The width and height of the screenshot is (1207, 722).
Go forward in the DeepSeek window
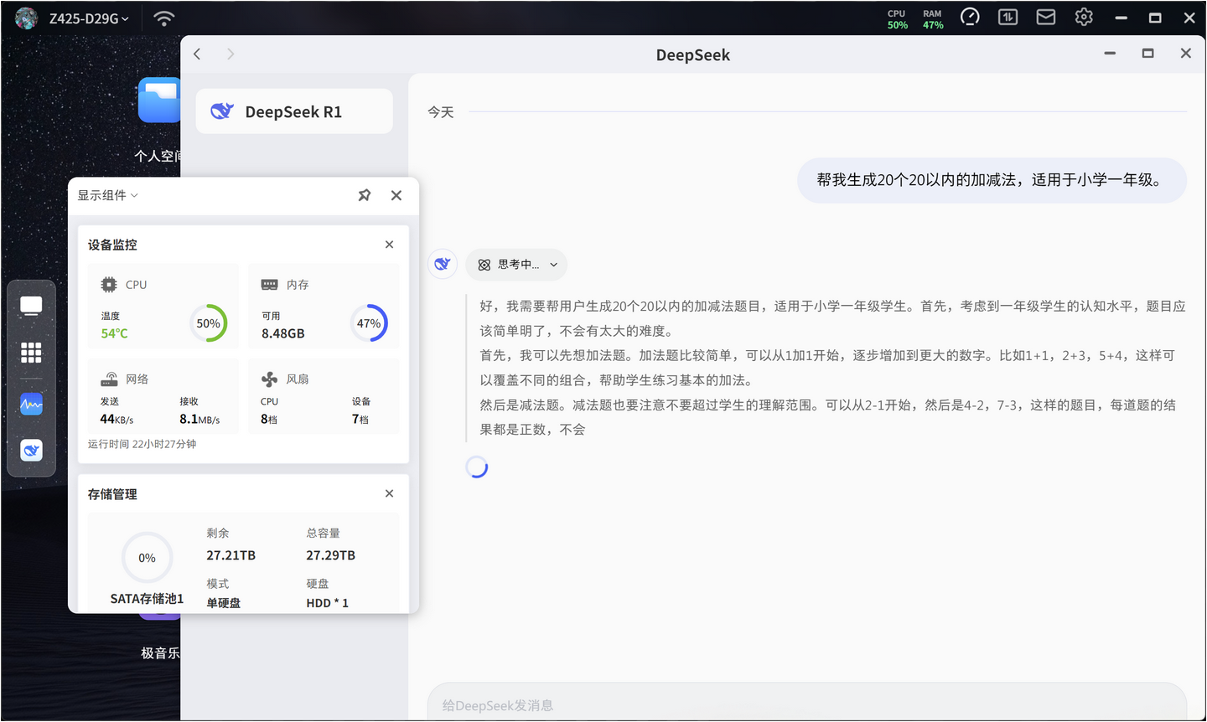point(231,54)
